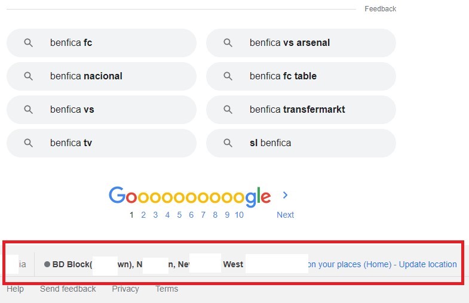
Task: Click search icon beside benfica transfermarkt
Action: click(228, 110)
